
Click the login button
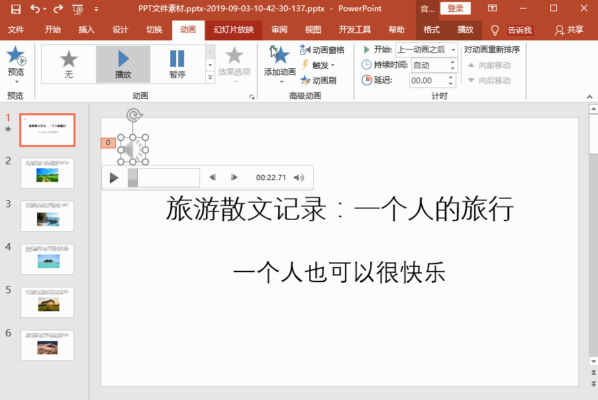point(456,9)
